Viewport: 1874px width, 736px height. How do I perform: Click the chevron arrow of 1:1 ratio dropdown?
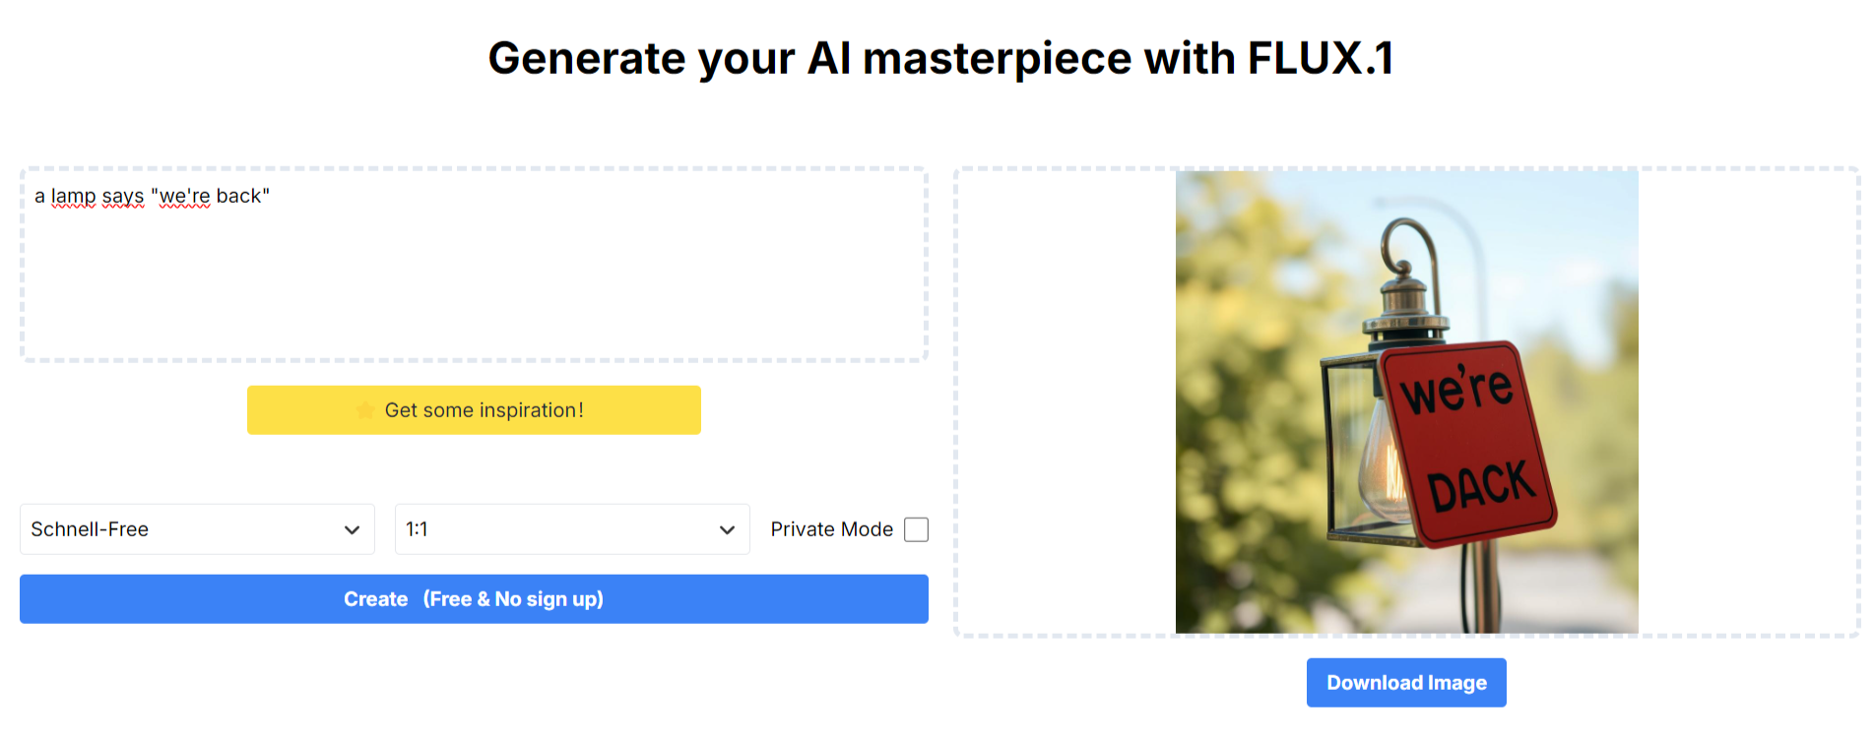727,530
